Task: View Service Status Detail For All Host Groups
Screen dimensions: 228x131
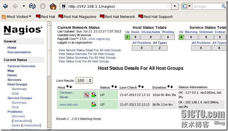Action: click(90, 50)
